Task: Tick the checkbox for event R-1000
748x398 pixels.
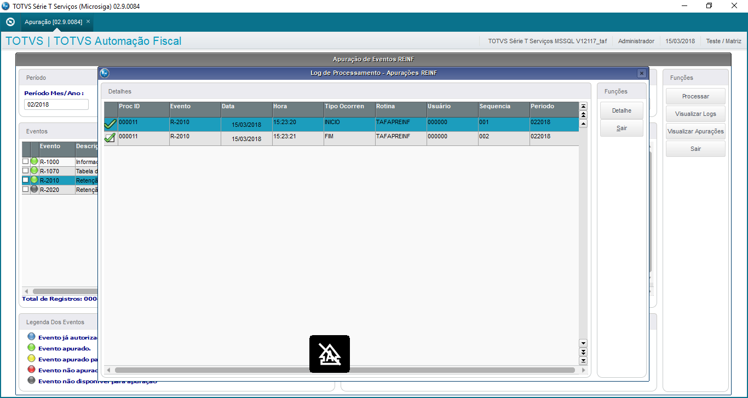Action: point(25,162)
